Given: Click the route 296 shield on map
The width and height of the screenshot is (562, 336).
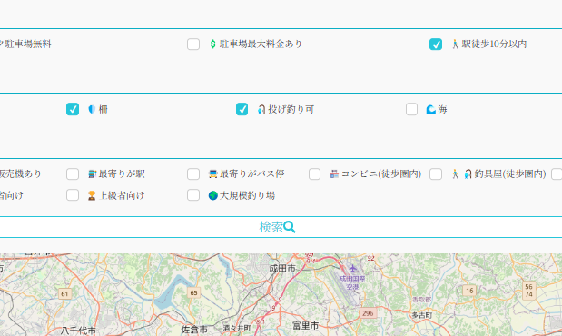Looking at the screenshot, I should tap(368, 313).
